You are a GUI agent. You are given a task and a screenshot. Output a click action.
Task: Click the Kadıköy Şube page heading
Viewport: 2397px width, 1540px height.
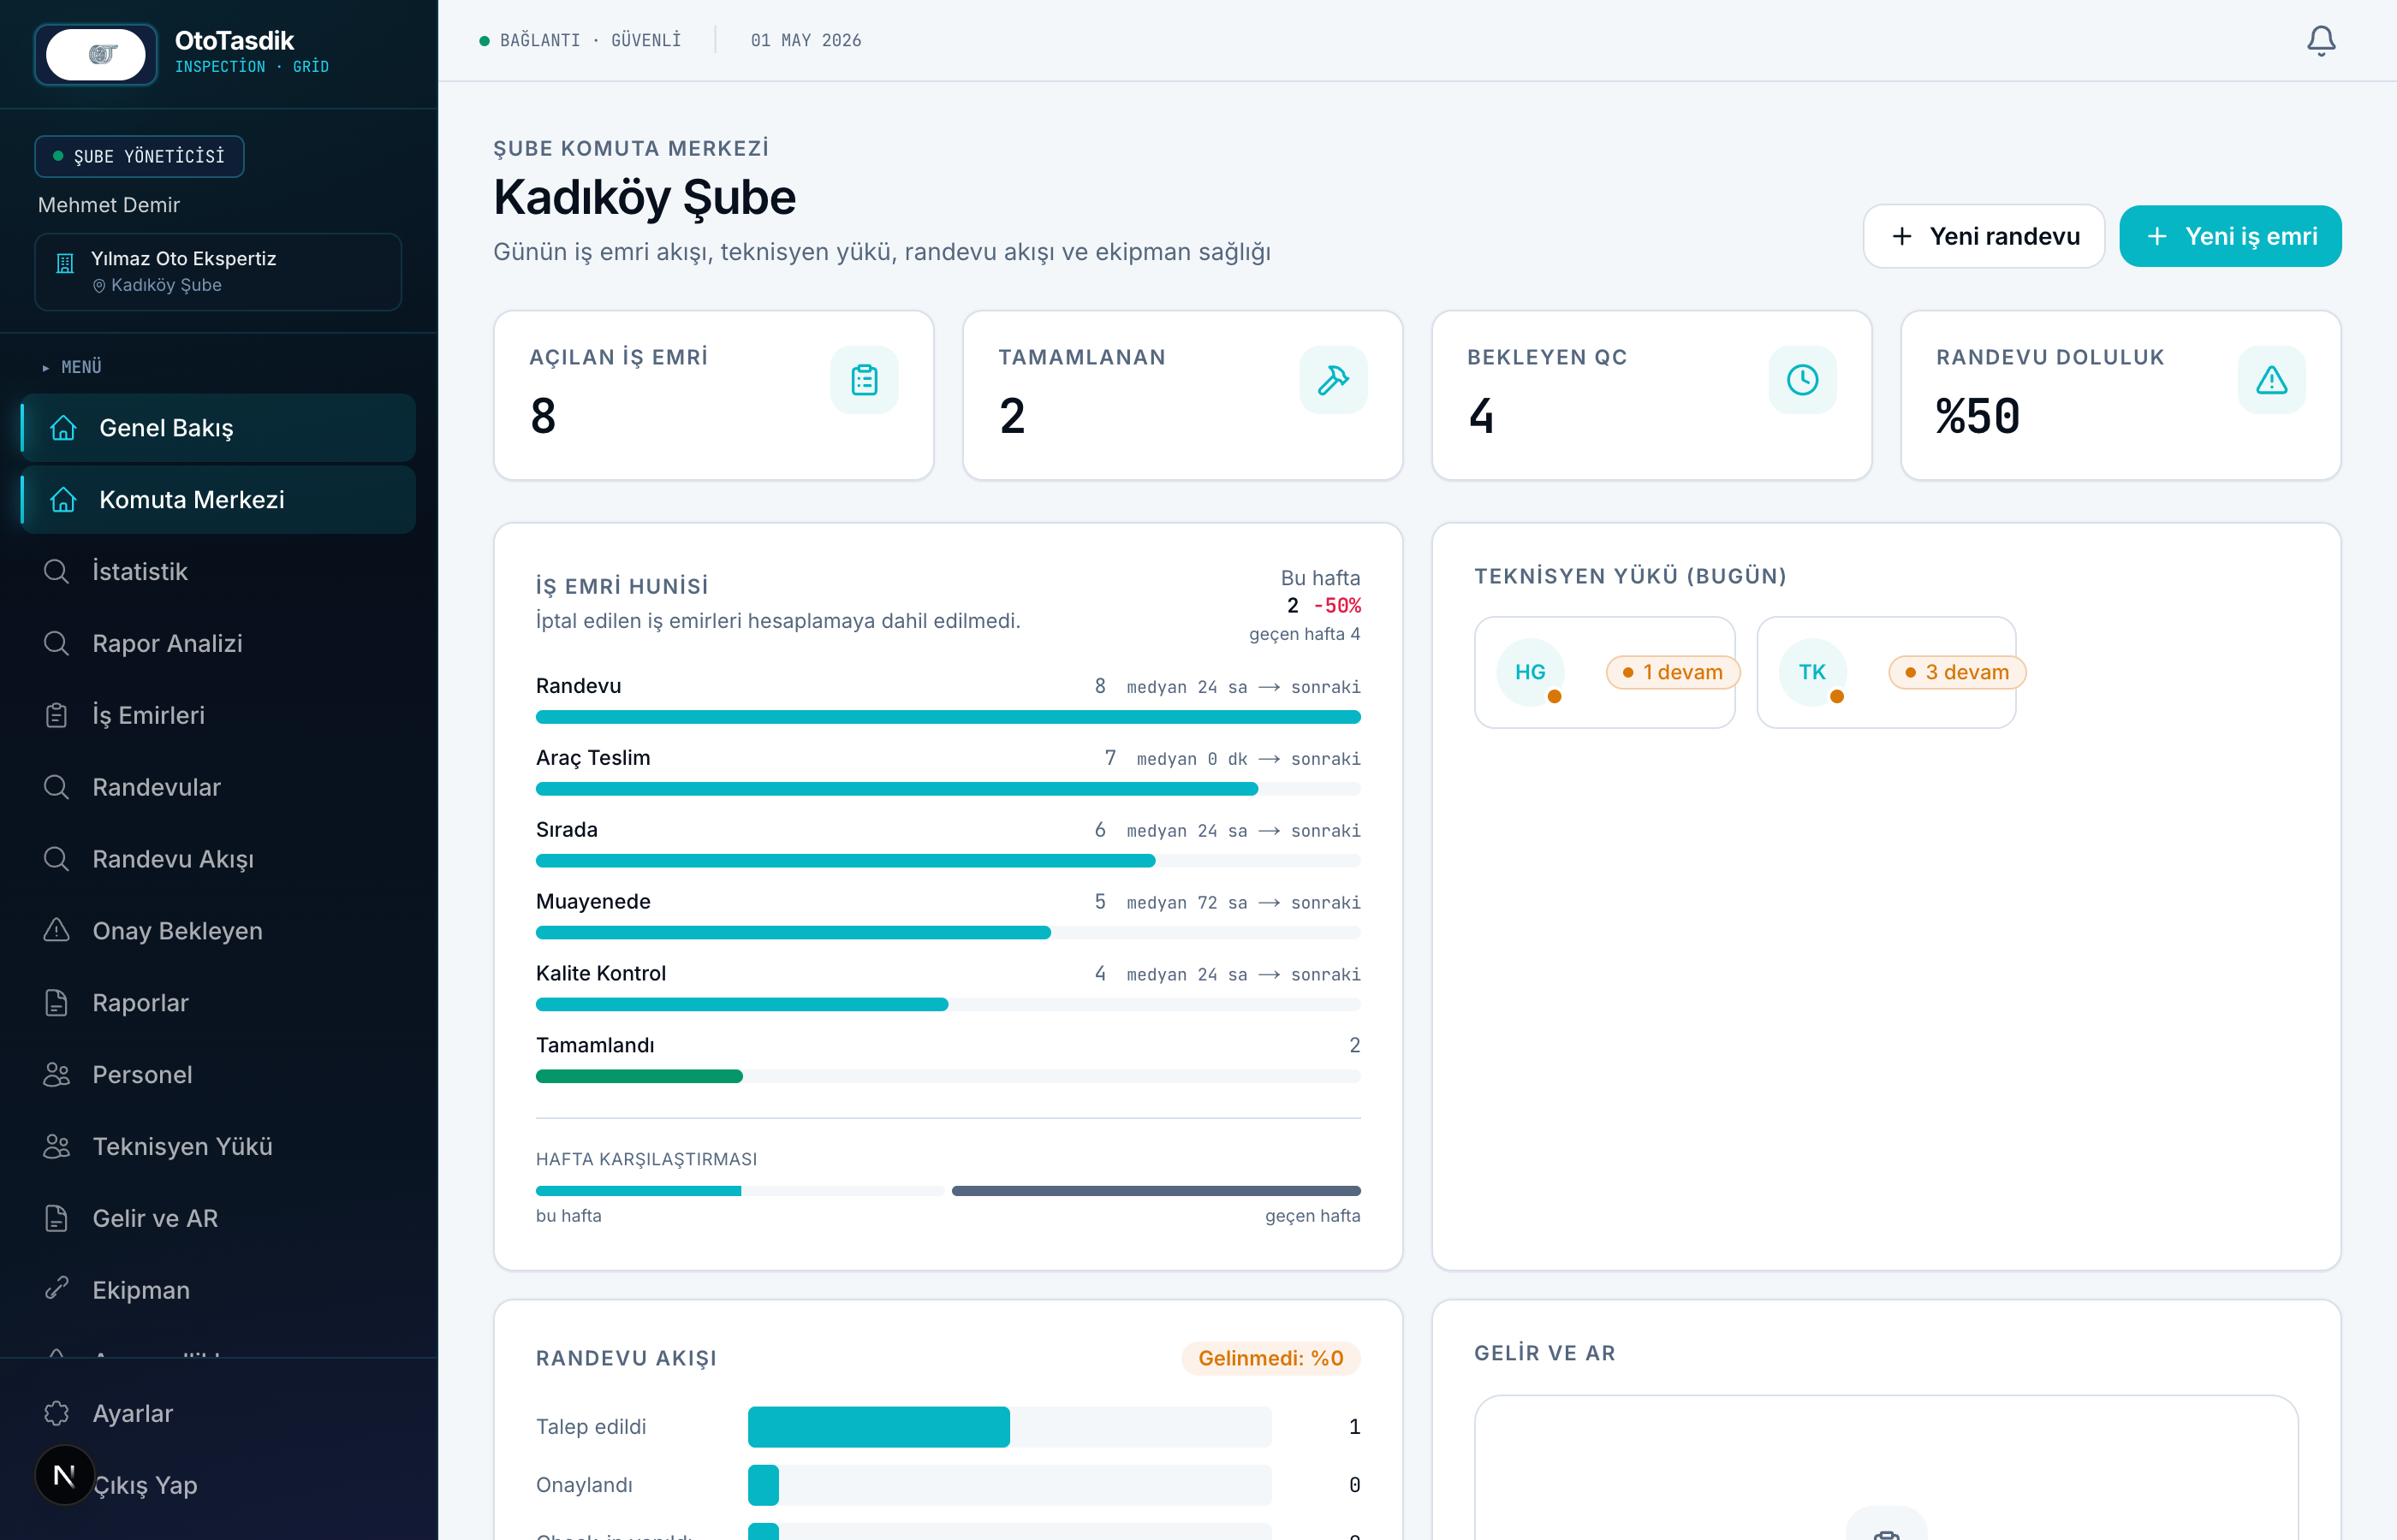[645, 197]
